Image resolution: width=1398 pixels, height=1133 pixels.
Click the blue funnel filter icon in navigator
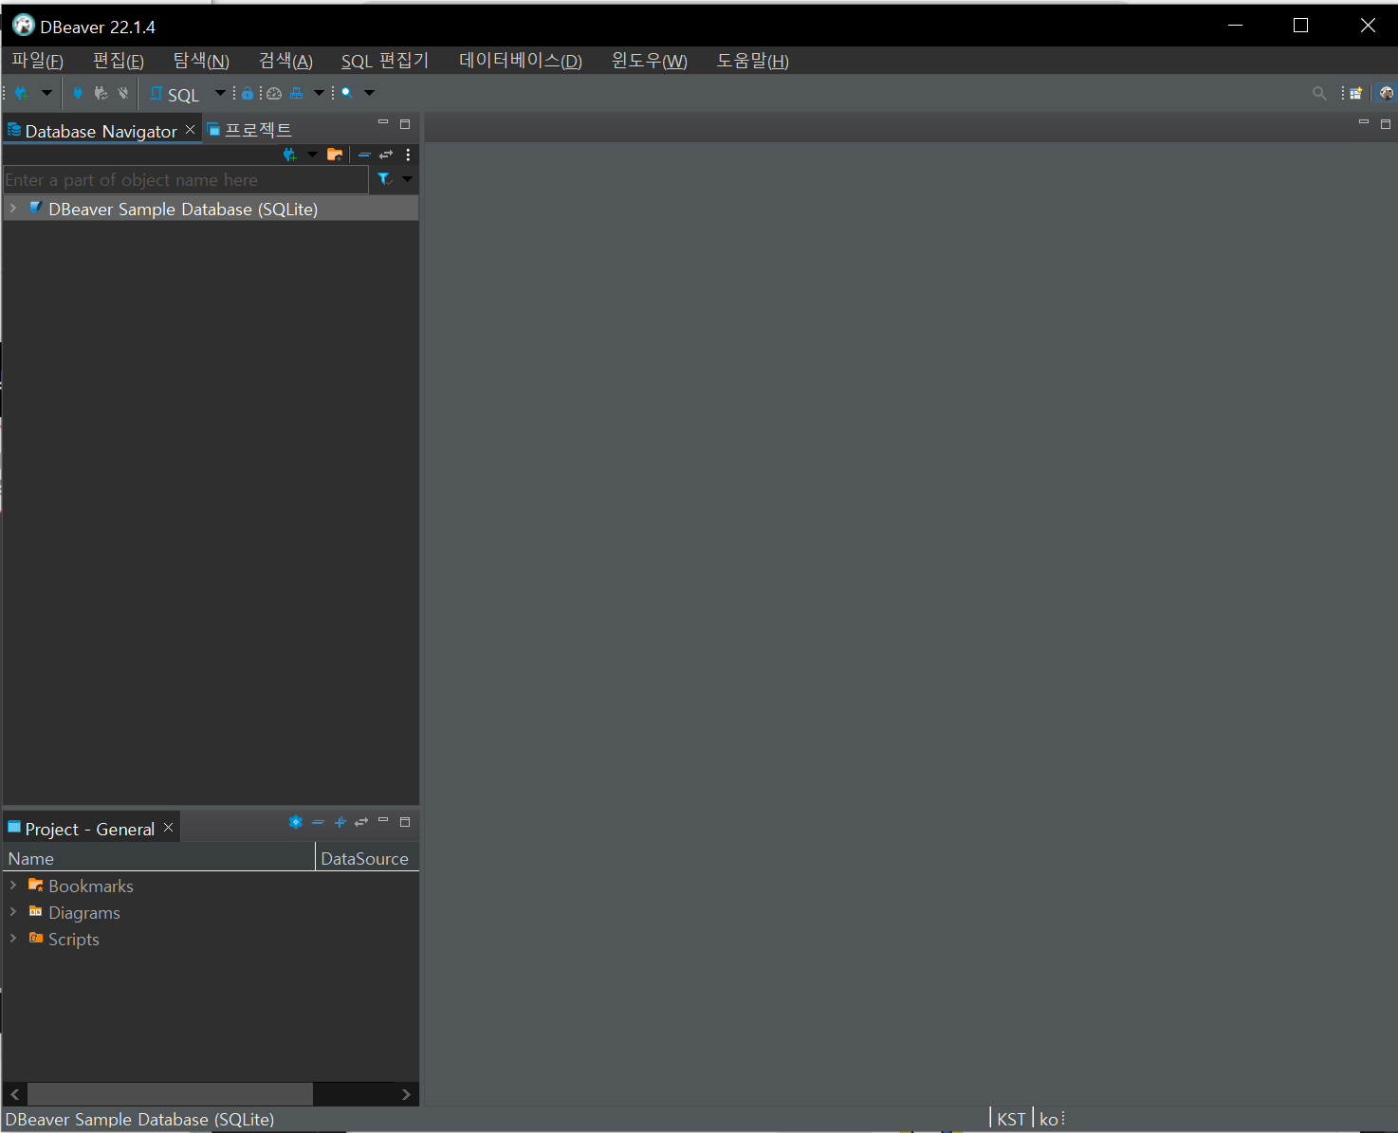coord(384,179)
